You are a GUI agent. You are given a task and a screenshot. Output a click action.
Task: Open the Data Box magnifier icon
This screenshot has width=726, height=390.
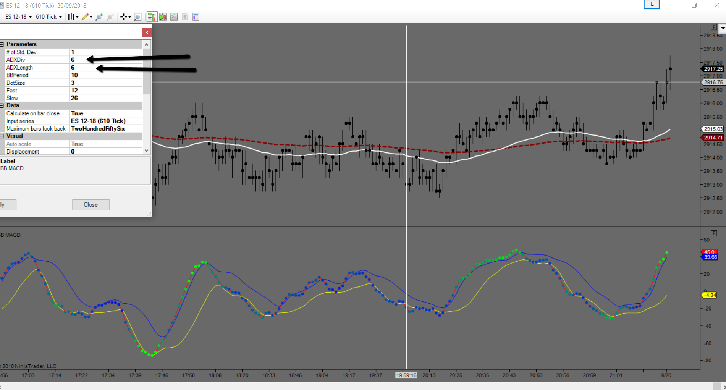pyautogui.click(x=138, y=17)
